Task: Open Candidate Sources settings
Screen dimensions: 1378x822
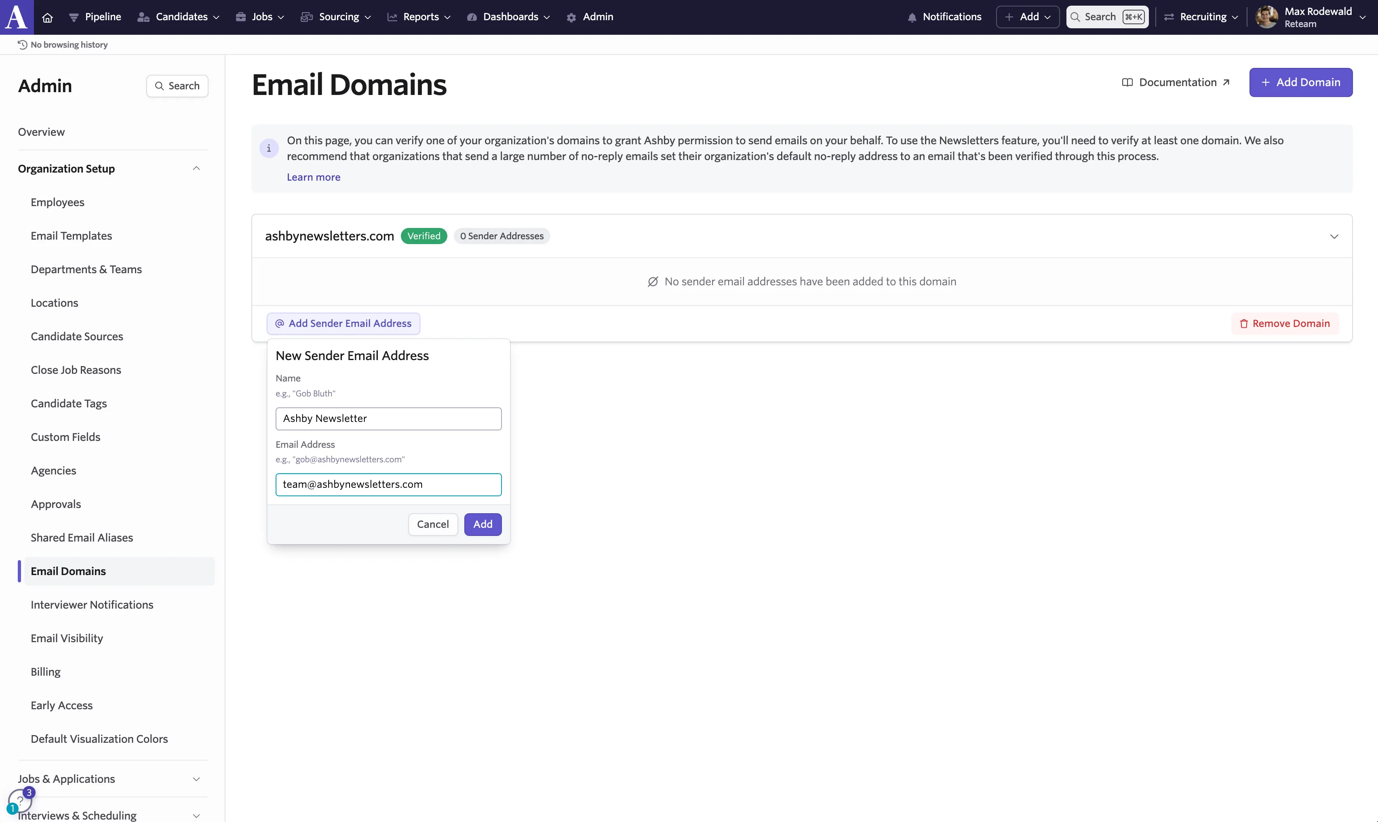Action: click(77, 336)
